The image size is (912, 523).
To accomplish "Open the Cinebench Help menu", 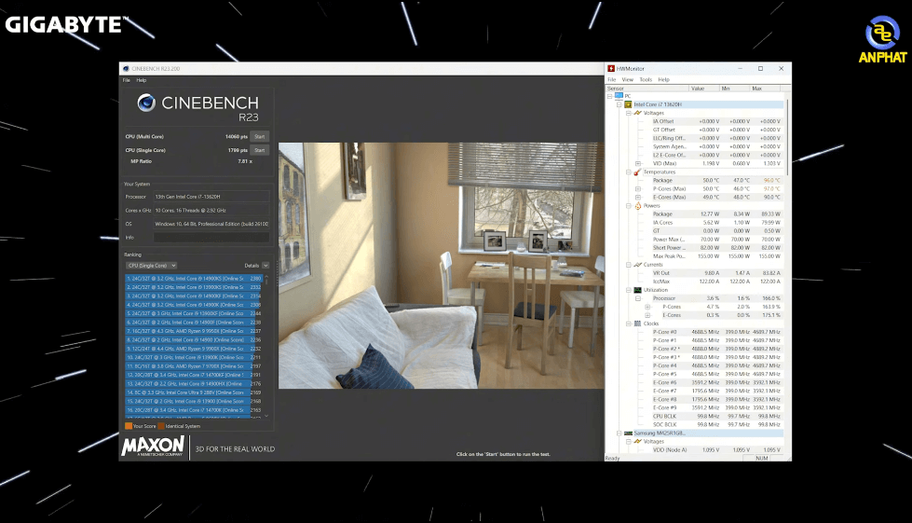I will click(x=142, y=80).
